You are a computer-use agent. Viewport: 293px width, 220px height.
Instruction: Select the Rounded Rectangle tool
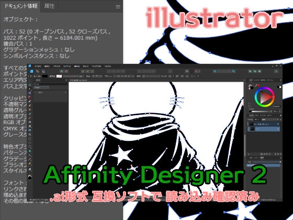point(30,147)
